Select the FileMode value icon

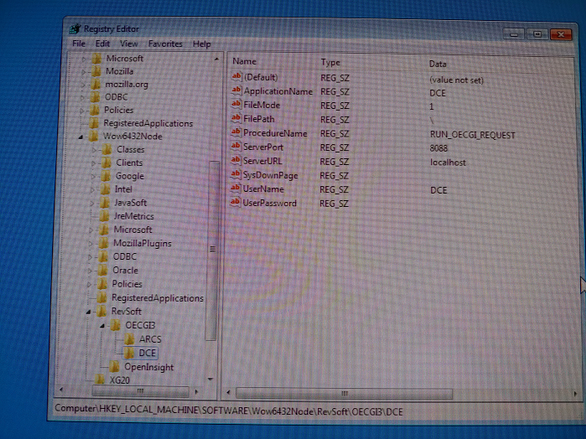pos(236,105)
